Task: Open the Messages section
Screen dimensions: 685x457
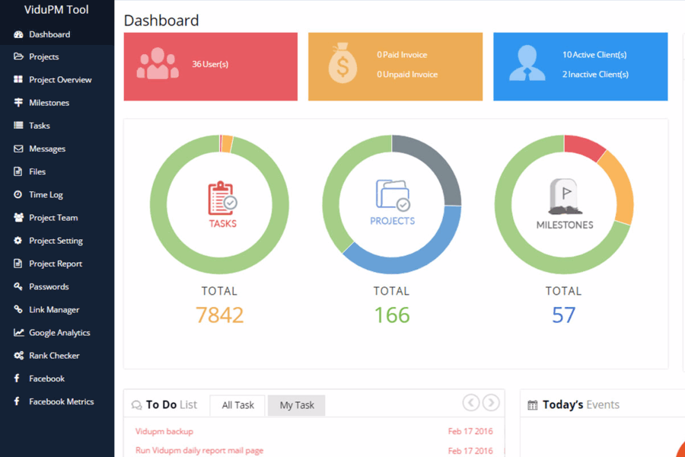Action: point(47,149)
